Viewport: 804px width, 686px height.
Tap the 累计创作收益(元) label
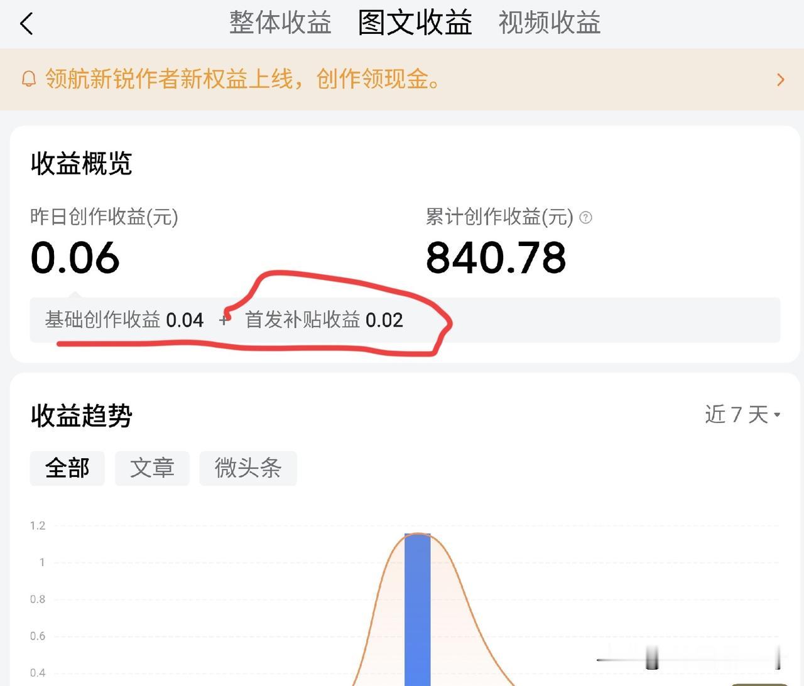point(500,217)
